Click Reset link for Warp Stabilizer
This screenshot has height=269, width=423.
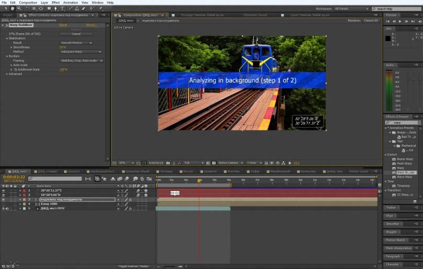(x=63, y=25)
